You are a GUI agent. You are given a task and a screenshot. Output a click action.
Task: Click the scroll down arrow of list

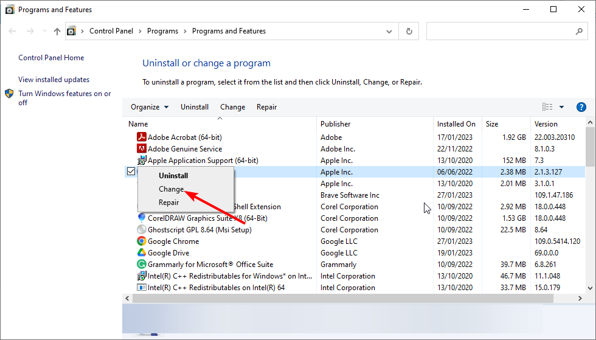(590, 288)
